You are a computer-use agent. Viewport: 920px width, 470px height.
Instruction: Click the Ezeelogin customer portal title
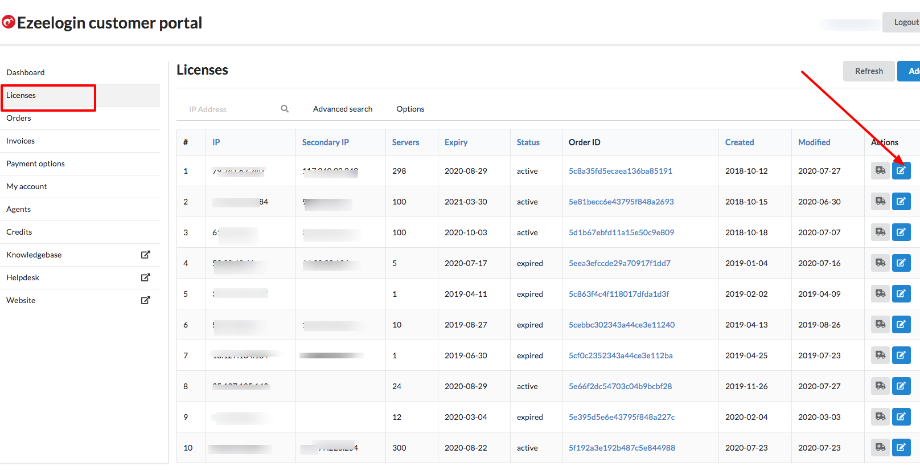[x=109, y=23]
